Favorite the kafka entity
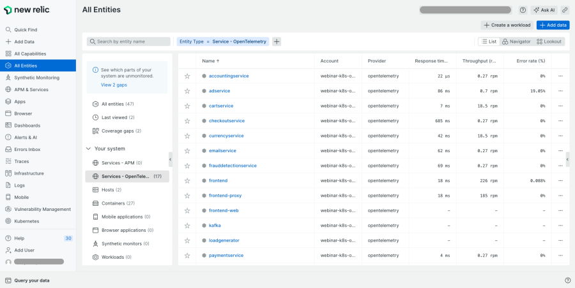Image resolution: width=575 pixels, height=288 pixels. coord(187,226)
